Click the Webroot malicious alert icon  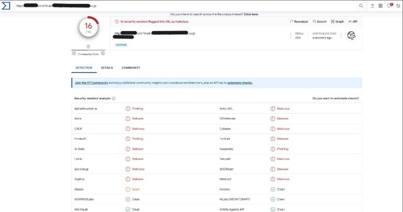pyautogui.click(x=273, y=179)
